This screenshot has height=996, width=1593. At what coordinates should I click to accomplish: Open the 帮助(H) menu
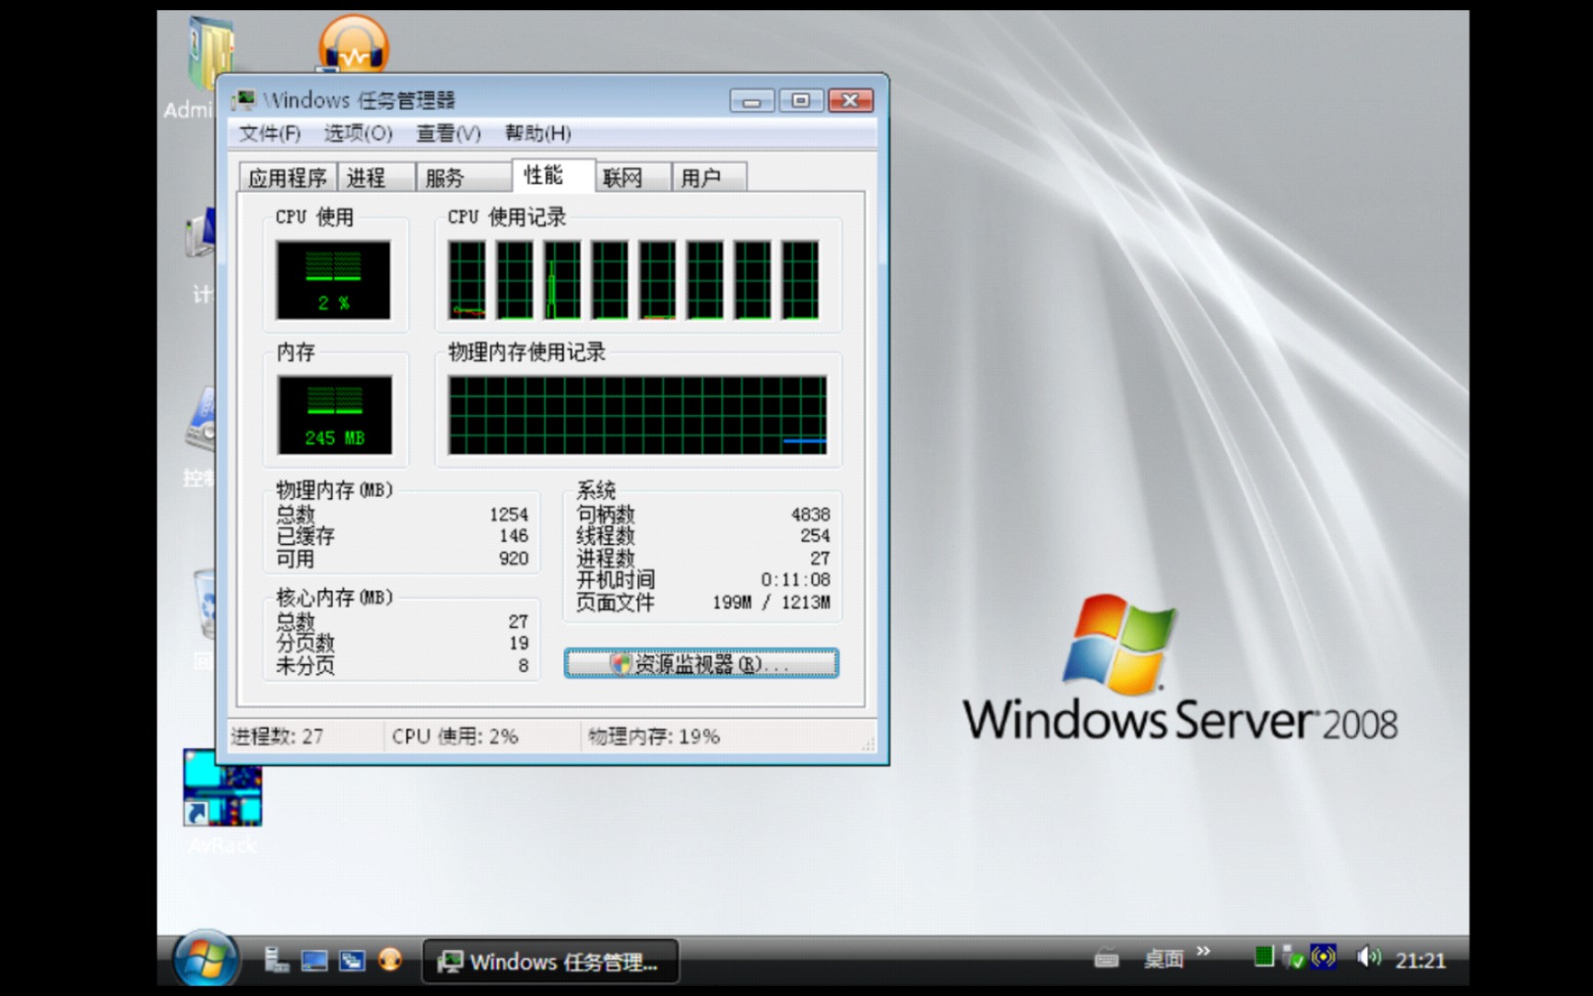(x=537, y=134)
